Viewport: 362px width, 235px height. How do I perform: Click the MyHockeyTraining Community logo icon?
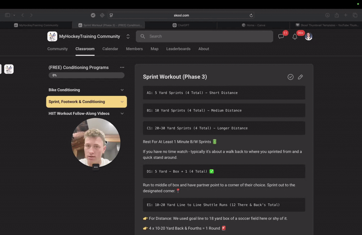(x=52, y=36)
